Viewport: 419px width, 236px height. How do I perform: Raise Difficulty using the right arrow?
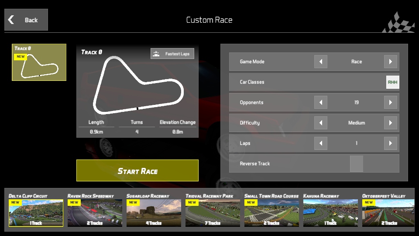coord(391,123)
